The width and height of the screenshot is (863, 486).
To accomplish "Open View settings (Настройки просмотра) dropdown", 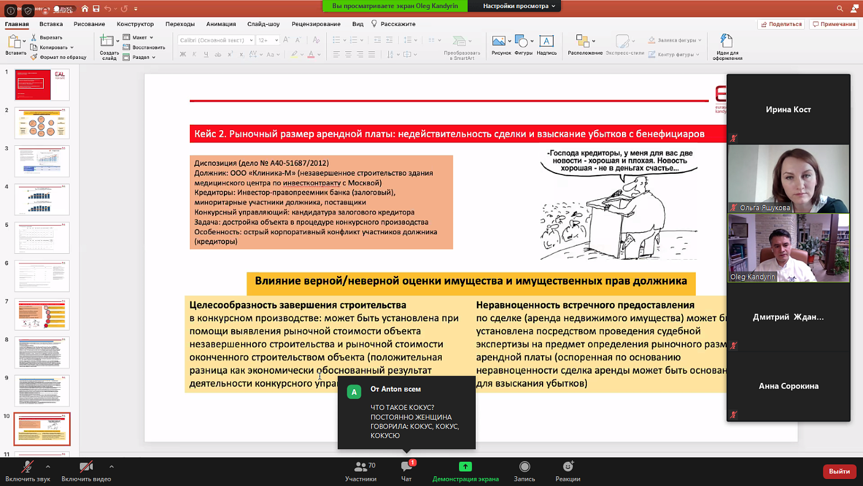I will [x=519, y=6].
